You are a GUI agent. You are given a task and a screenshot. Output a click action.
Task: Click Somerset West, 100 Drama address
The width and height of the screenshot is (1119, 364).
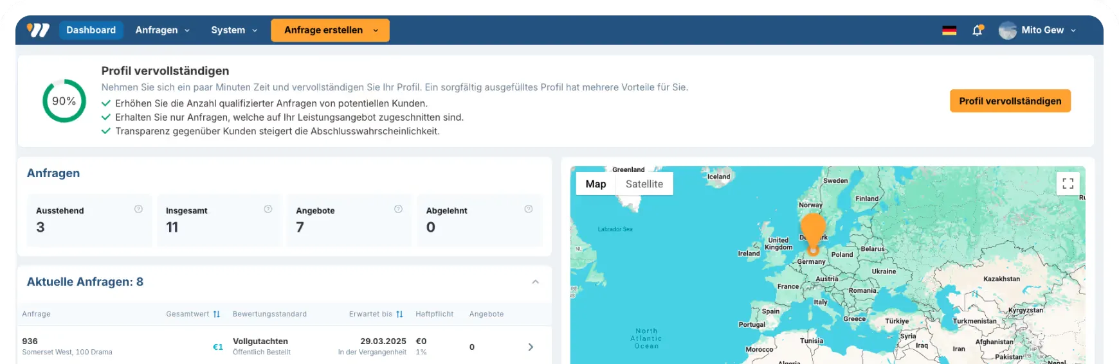point(67,352)
